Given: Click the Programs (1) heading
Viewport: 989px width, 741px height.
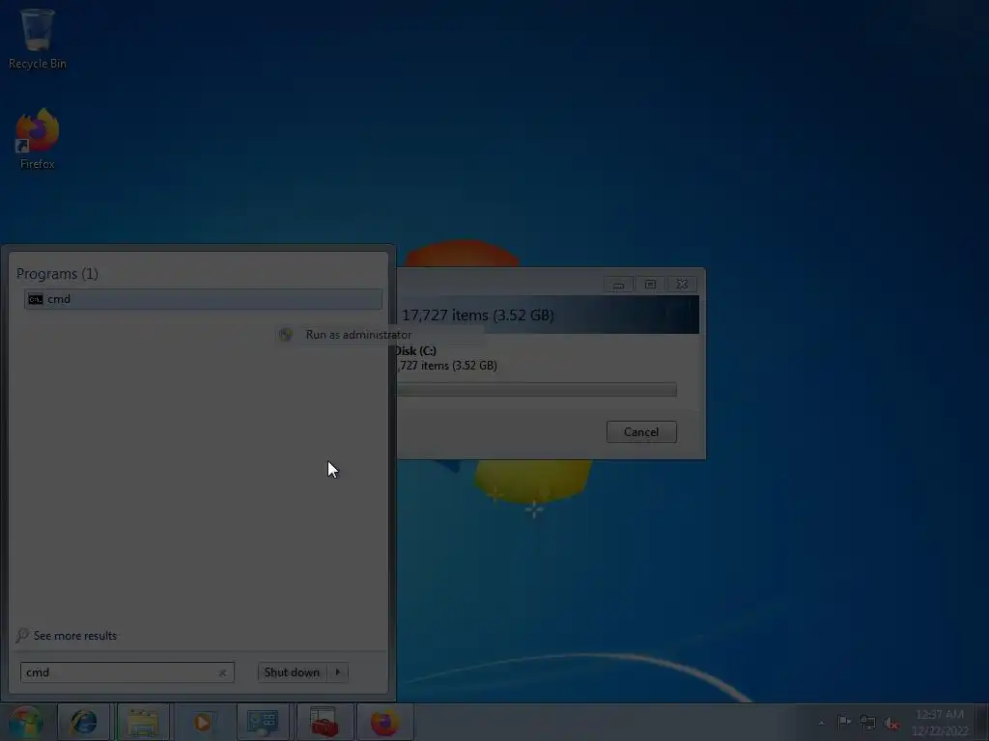Looking at the screenshot, I should click(x=57, y=274).
